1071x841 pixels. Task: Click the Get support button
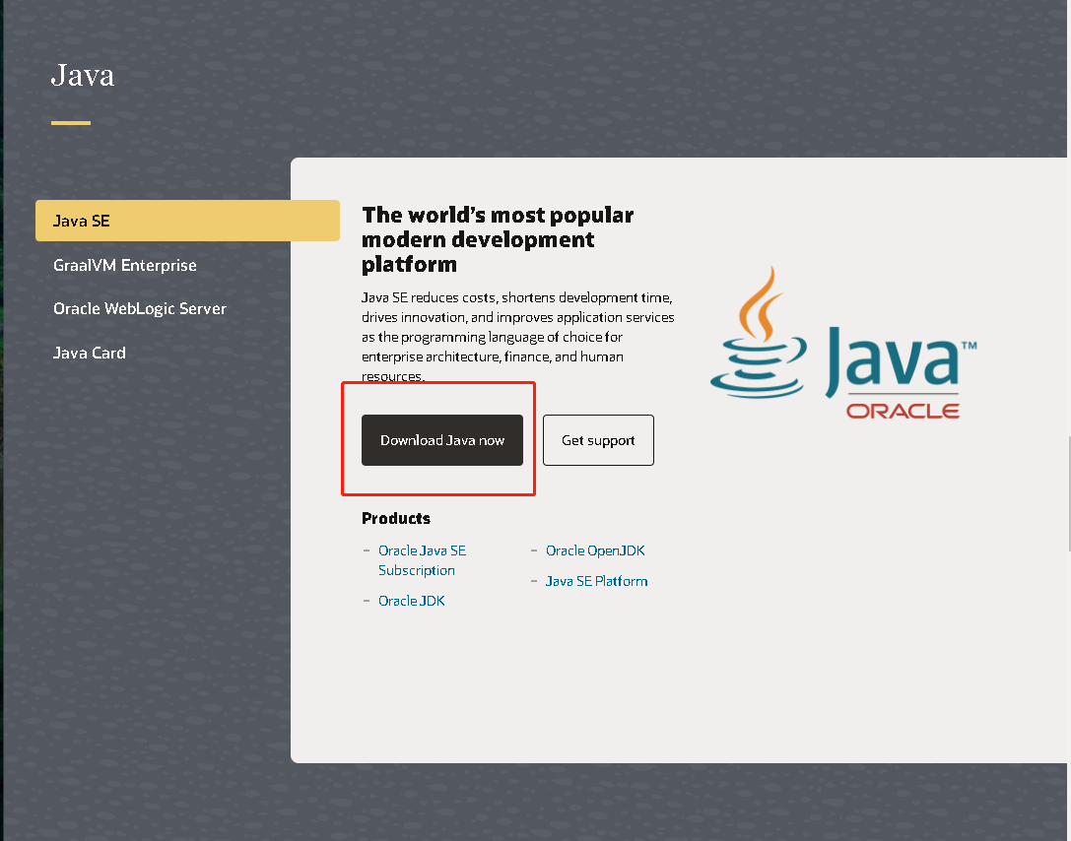598,440
